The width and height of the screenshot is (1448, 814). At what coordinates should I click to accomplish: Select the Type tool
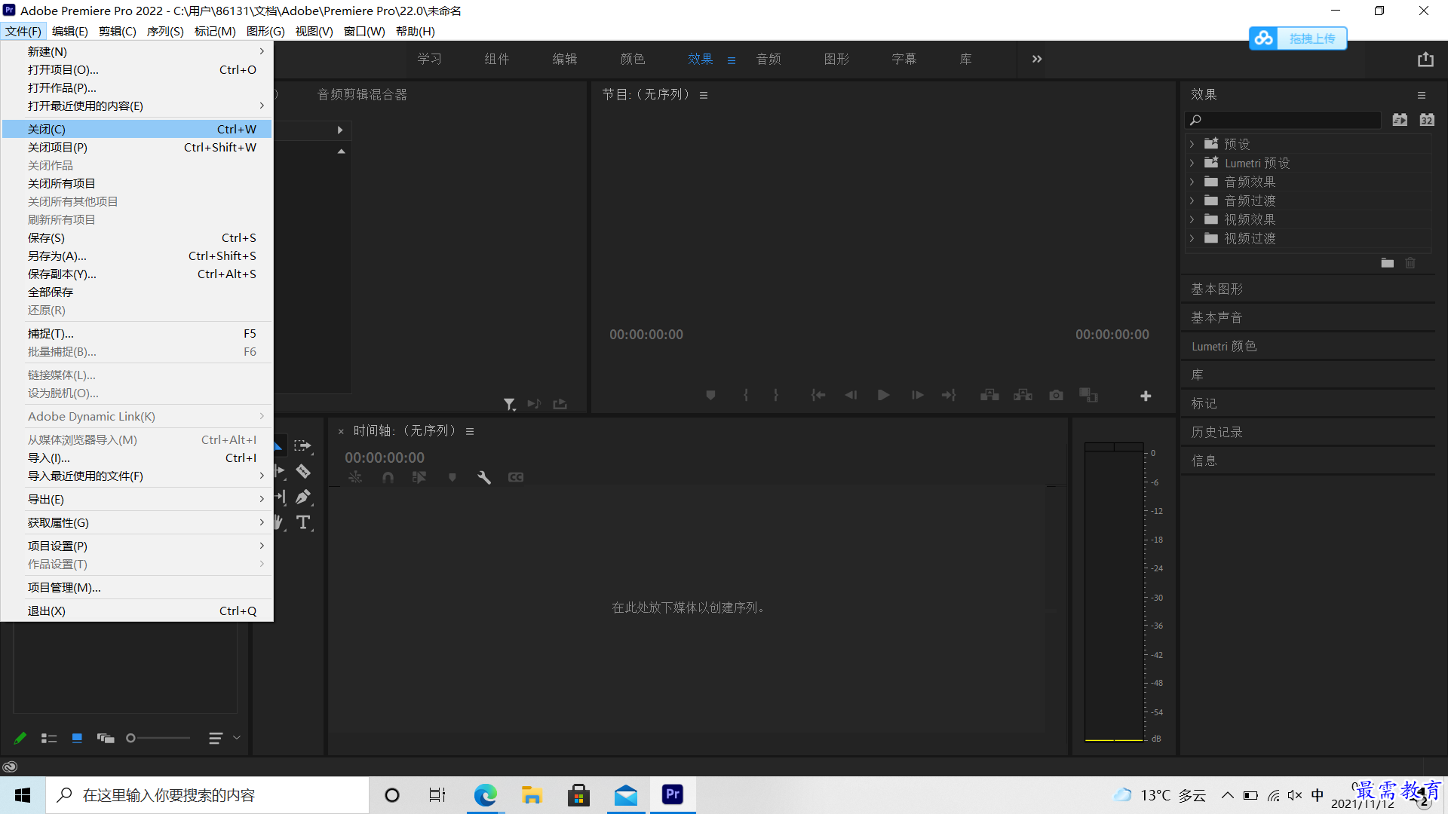tap(303, 522)
